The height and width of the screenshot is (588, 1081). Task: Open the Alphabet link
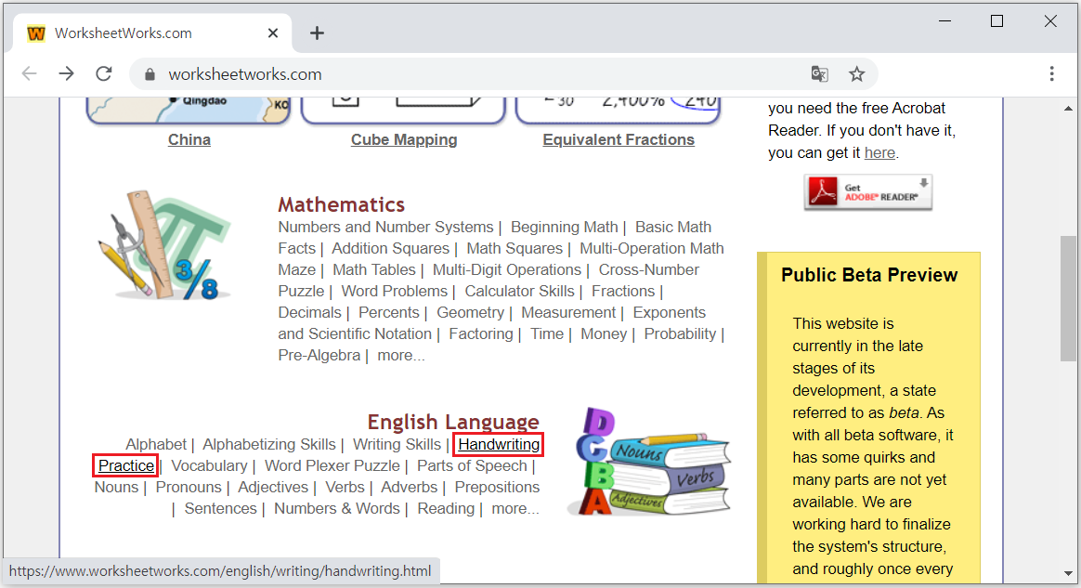click(x=156, y=445)
